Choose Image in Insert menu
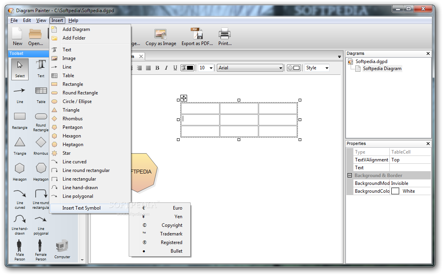The image size is (443, 275). tap(90, 58)
